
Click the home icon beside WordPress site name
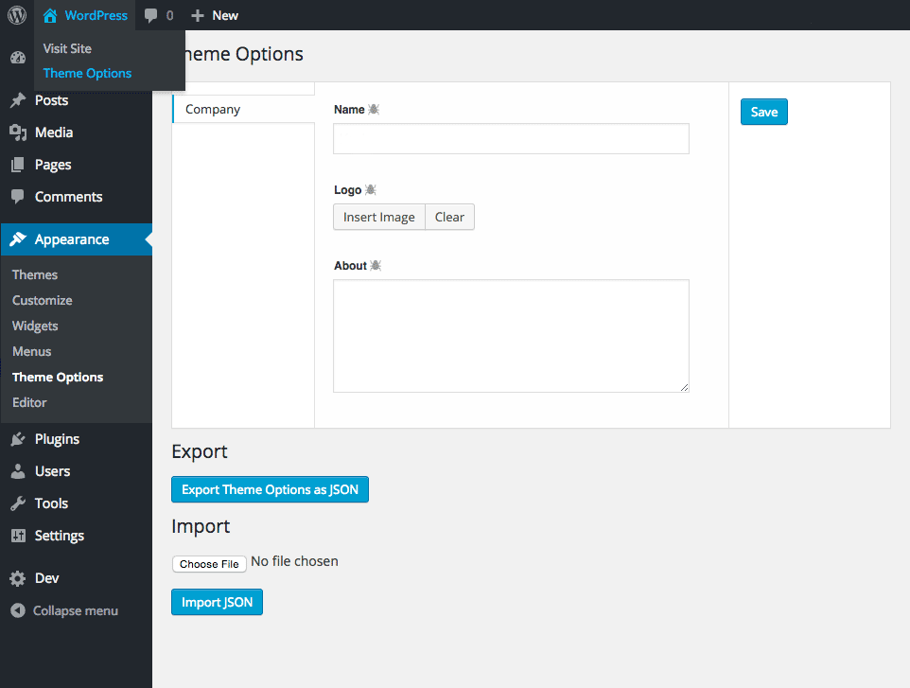coord(50,16)
